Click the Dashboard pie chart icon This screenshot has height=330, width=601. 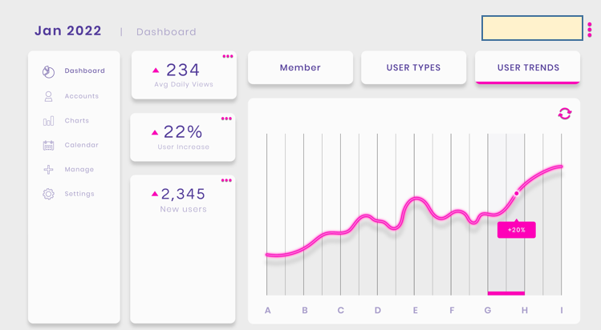pos(48,71)
